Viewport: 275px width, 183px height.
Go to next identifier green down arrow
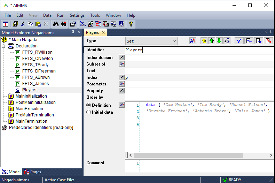tap(219, 41)
